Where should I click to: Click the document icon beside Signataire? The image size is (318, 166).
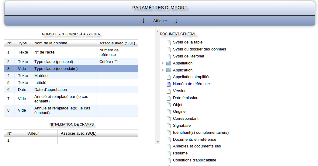168,126
